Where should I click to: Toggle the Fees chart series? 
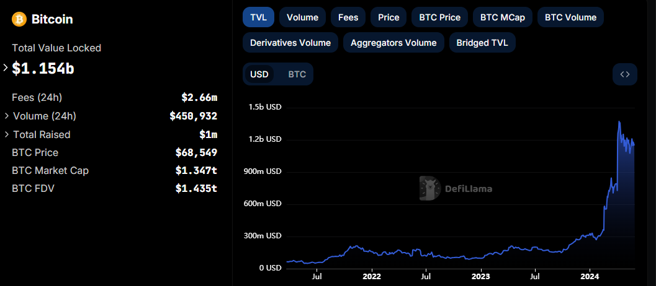tap(348, 17)
